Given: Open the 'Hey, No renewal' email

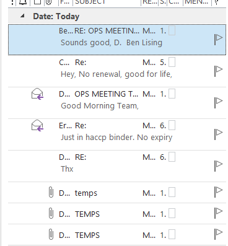Looking at the screenshot, I should [117, 71].
